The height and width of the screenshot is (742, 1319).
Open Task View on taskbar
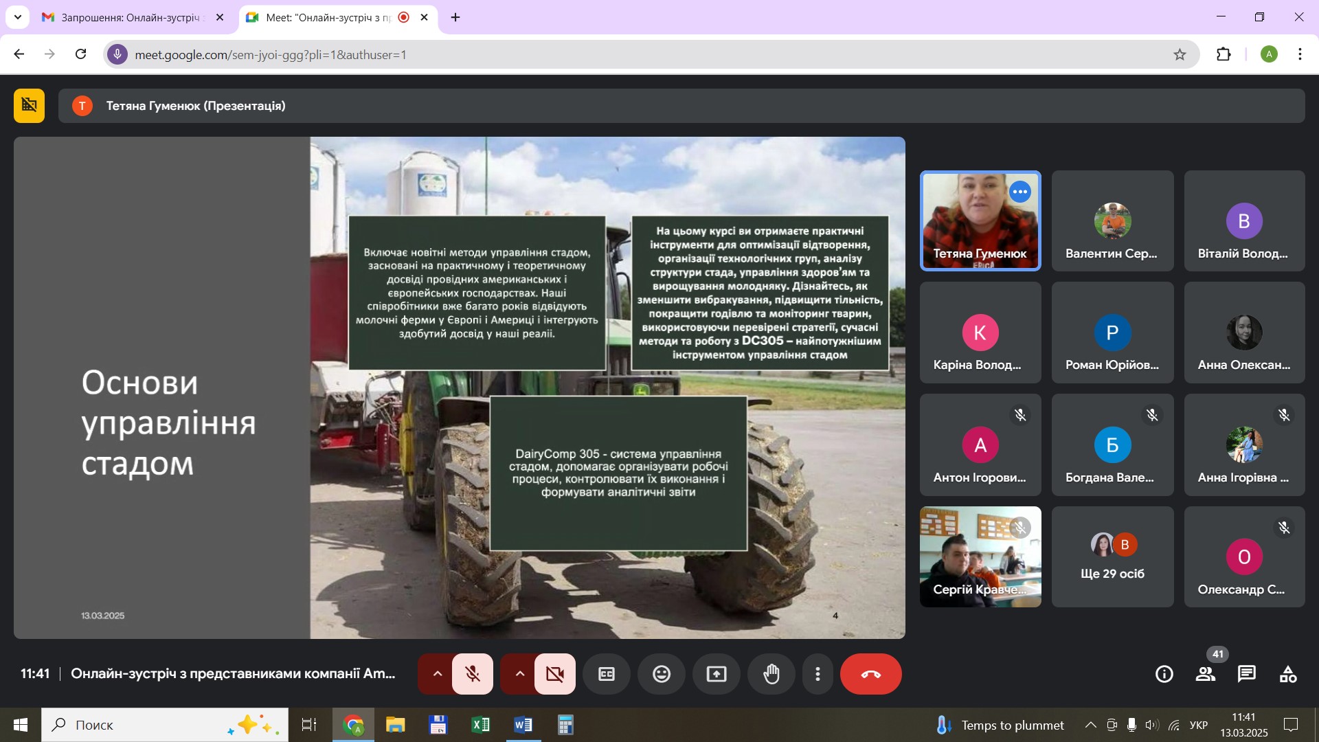[x=309, y=725]
